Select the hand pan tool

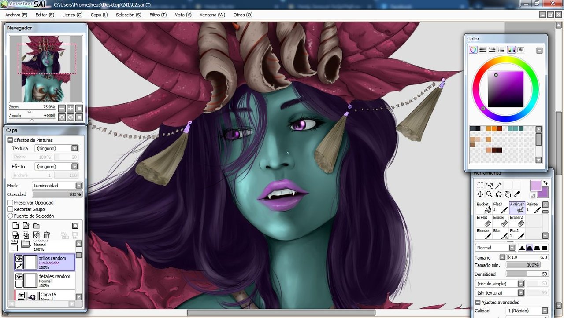tap(508, 194)
